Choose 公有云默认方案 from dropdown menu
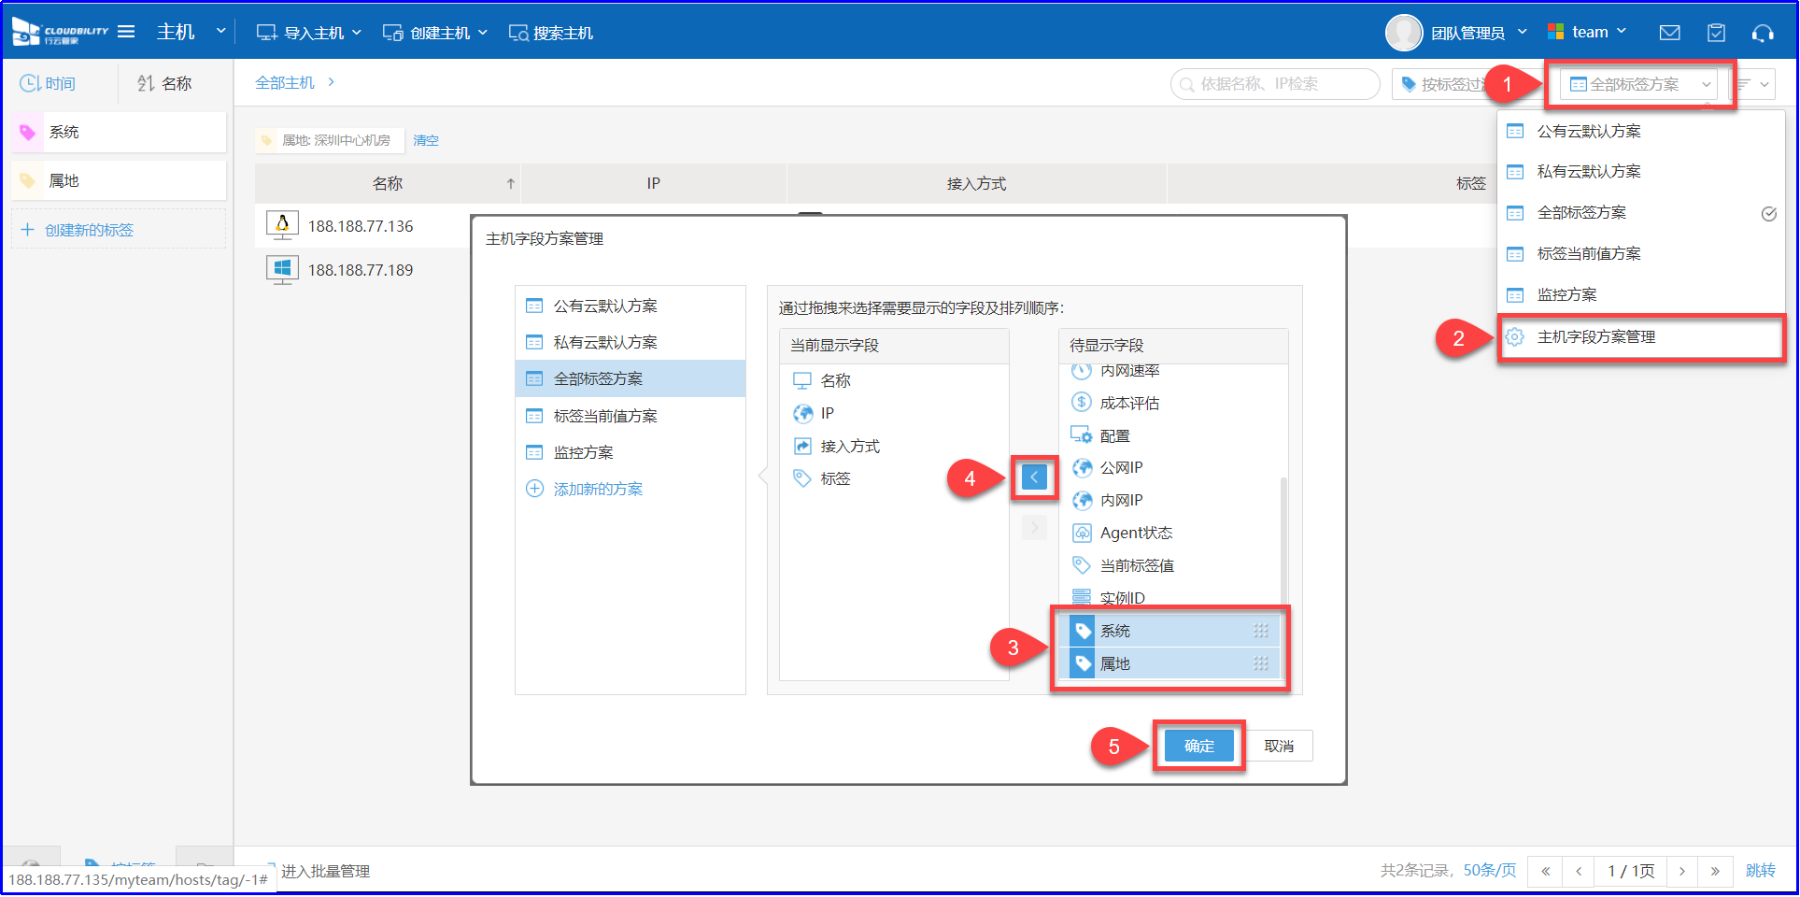Screen dimensions: 1800x897 (1588, 132)
